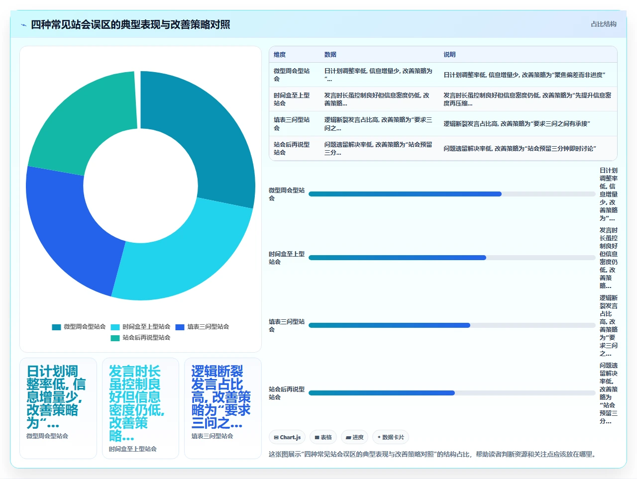Click the 数据卡片 tag
Screen dimensions: 637x479
391,437
